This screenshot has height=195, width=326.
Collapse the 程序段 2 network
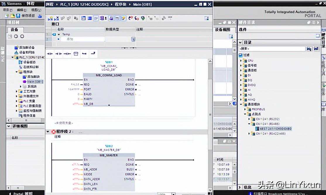click(x=48, y=132)
